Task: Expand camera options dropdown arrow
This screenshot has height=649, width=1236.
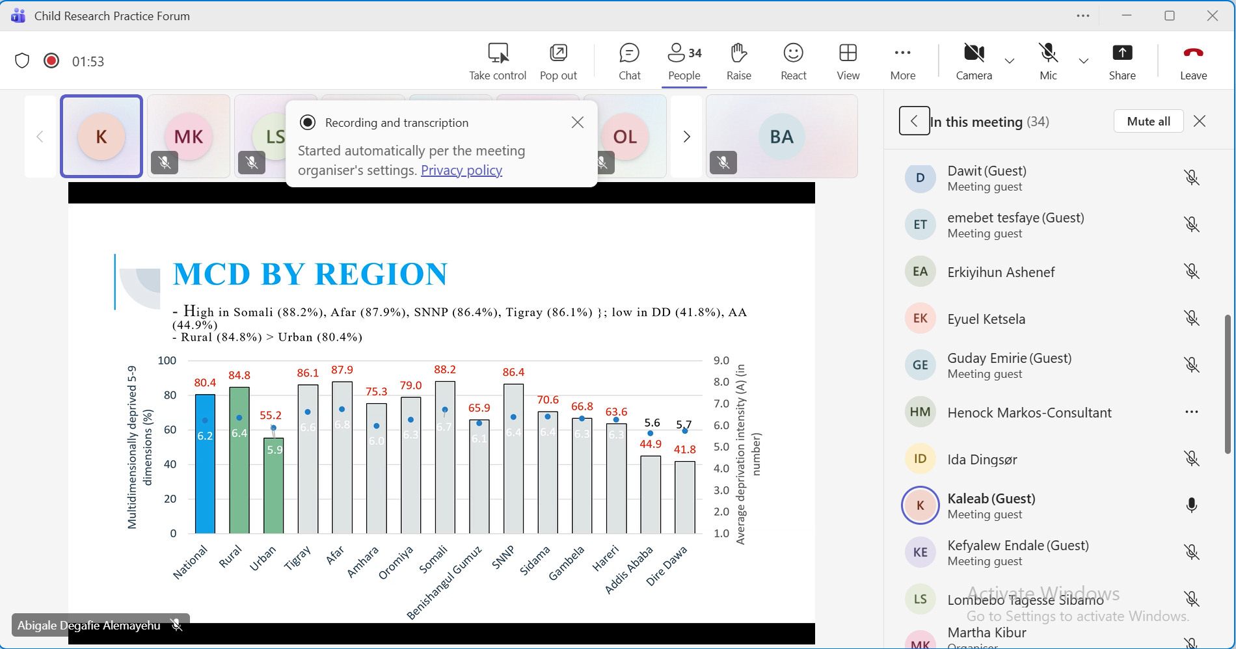Action: point(1010,61)
